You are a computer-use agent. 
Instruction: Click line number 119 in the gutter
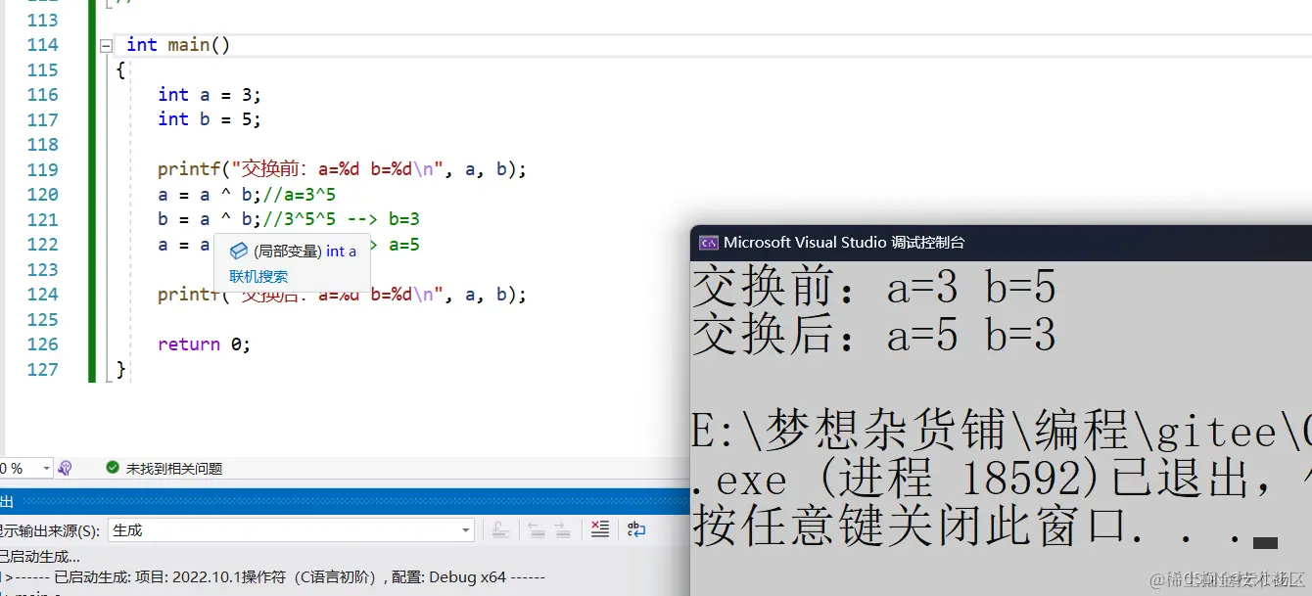[43, 169]
